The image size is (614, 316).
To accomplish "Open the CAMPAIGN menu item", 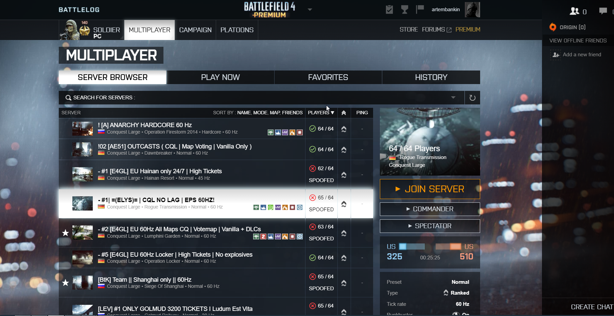I will coord(195,30).
